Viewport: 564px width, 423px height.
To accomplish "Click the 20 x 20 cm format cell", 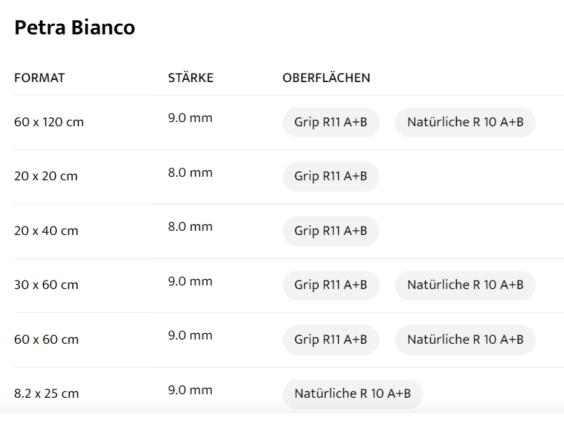I will (46, 176).
